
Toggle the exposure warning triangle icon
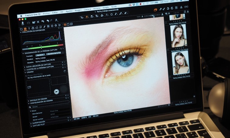click(181, 7)
